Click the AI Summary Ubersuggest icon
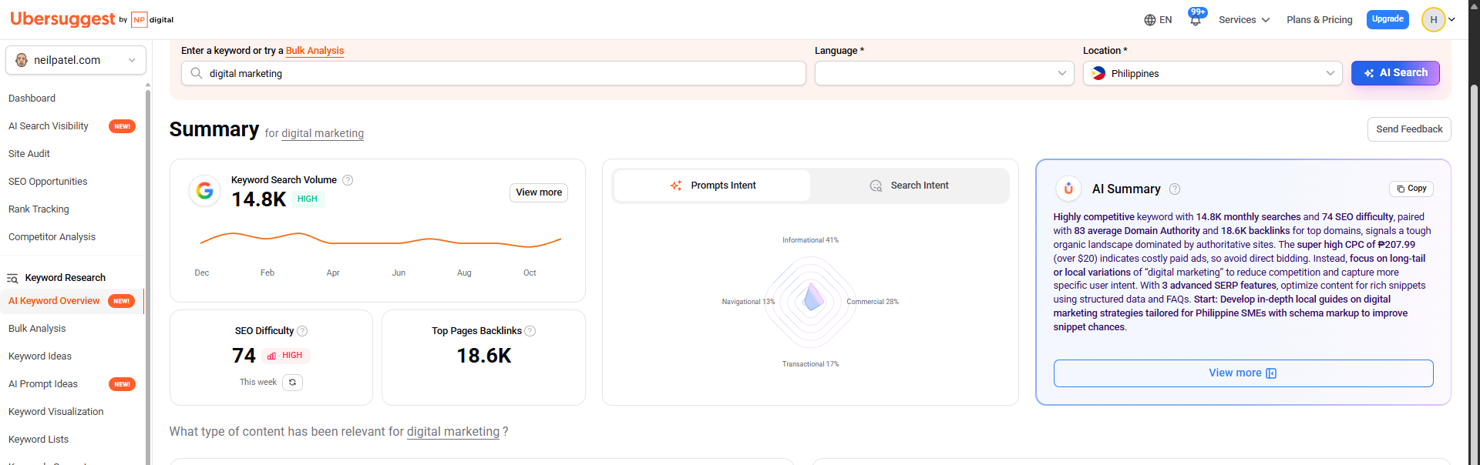The image size is (1480, 465). pos(1068,189)
